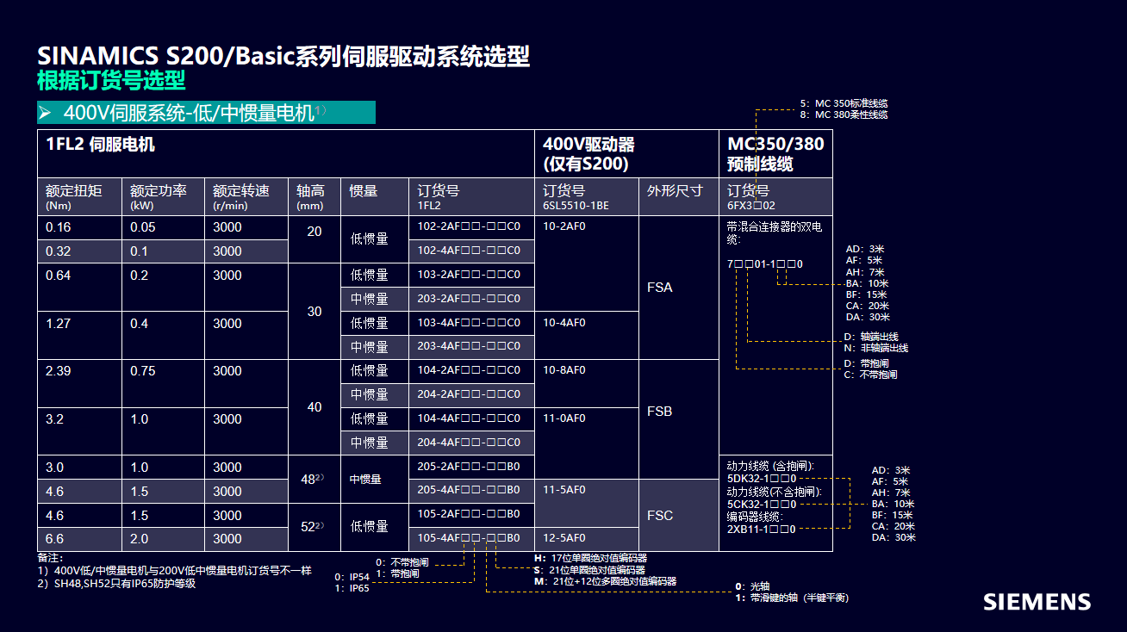The width and height of the screenshot is (1127, 632).
Task: Select the shaft height "52" cell
Action: [314, 527]
